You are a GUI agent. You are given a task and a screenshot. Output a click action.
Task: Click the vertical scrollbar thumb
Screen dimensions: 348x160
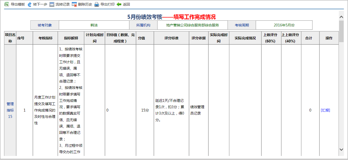pos(341,31)
